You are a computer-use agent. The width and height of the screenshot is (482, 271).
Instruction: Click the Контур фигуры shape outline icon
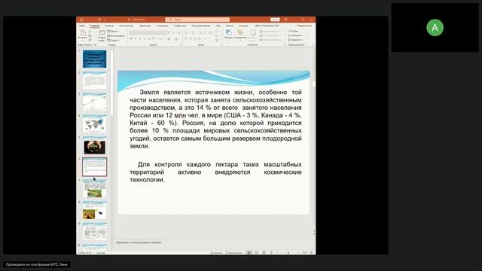click(x=261, y=35)
